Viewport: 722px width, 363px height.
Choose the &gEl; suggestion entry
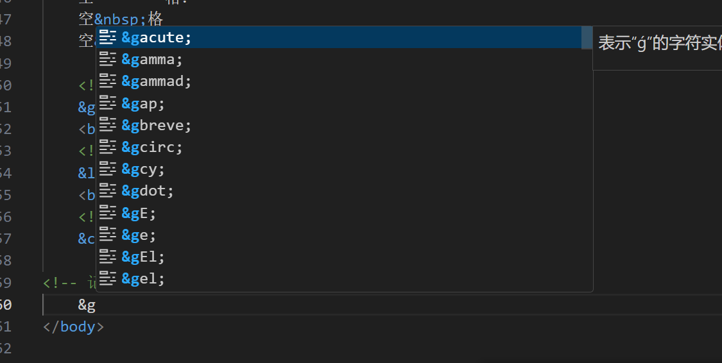pos(344,257)
